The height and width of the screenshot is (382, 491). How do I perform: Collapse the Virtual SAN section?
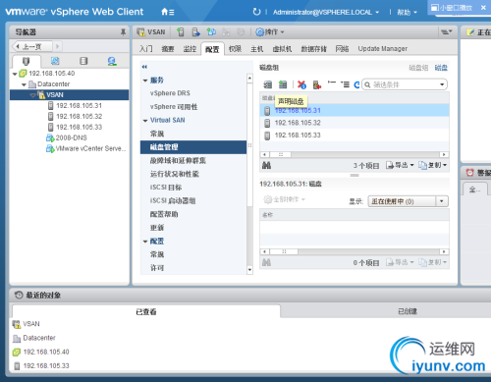click(x=145, y=121)
